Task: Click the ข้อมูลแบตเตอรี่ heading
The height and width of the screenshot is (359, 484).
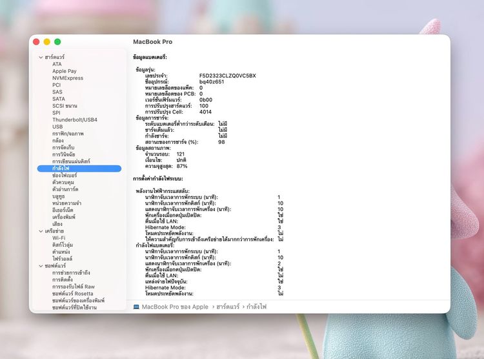Action: pos(150,57)
